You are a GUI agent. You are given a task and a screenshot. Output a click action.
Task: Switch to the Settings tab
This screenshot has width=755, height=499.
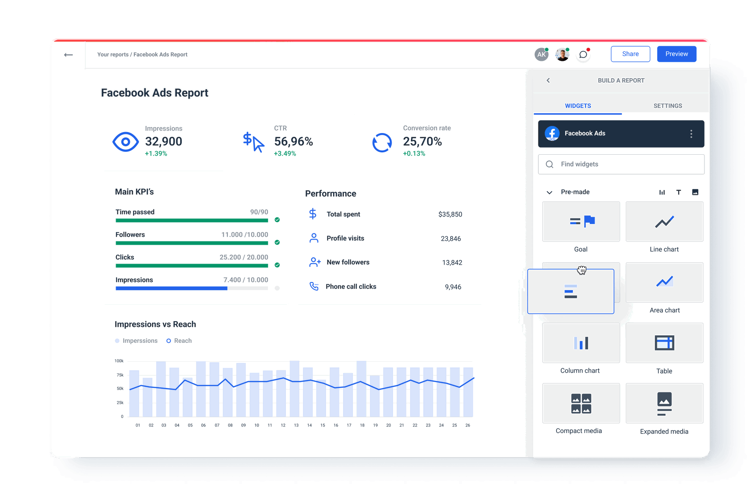[667, 105]
